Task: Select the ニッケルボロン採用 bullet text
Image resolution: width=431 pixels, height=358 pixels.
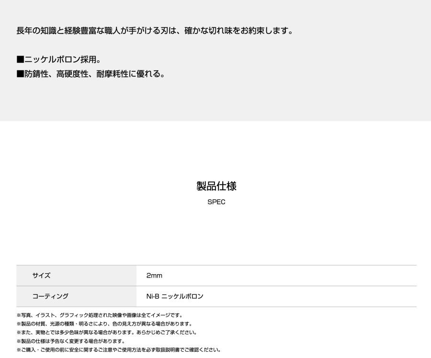Action: [62, 60]
